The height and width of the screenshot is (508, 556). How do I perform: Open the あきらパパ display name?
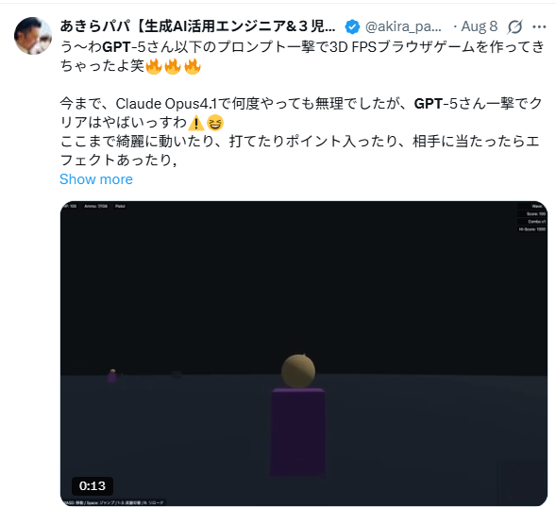(x=197, y=26)
